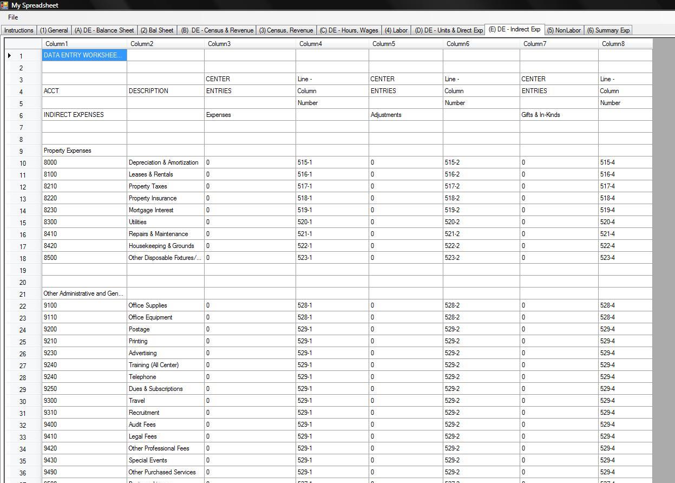
Task: Select the Recruitment cell
Action: click(x=166, y=413)
